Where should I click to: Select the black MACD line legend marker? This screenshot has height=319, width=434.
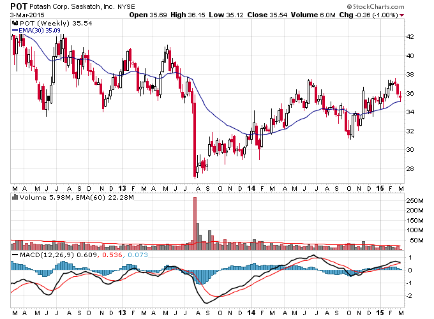point(15,255)
